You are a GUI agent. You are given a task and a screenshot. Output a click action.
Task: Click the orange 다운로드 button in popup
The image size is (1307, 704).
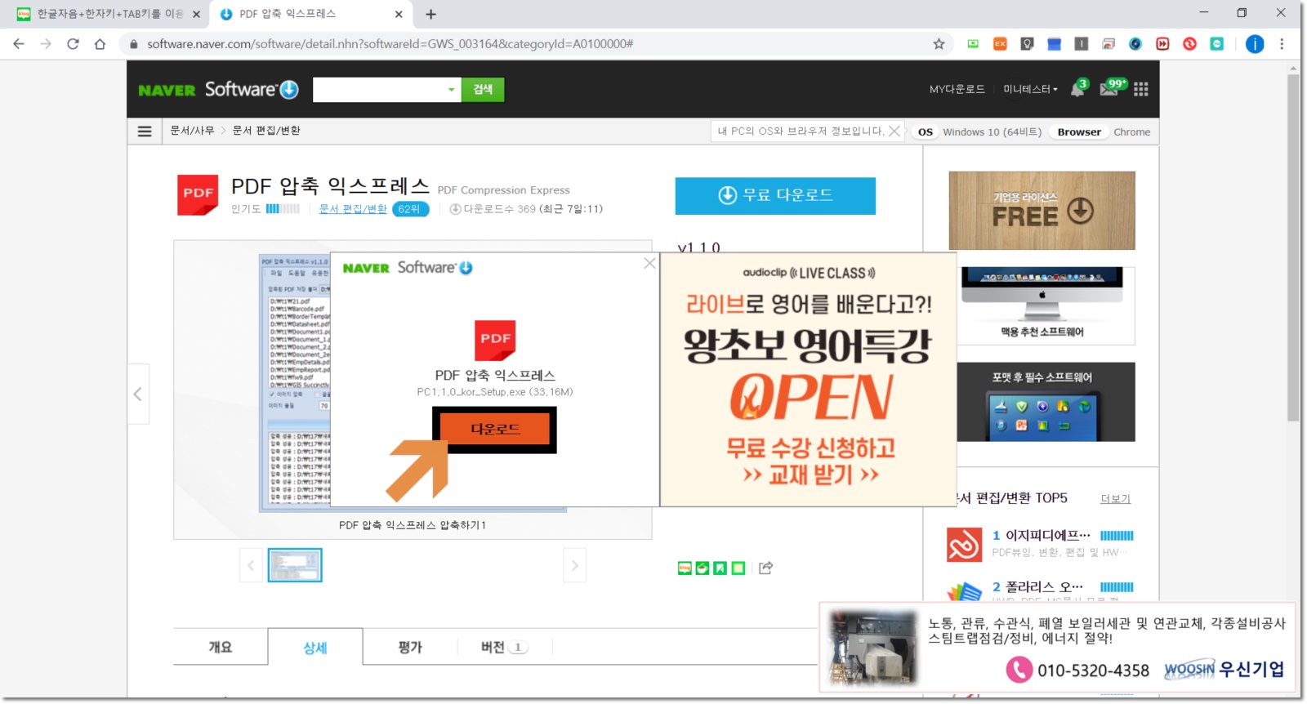tap(495, 429)
